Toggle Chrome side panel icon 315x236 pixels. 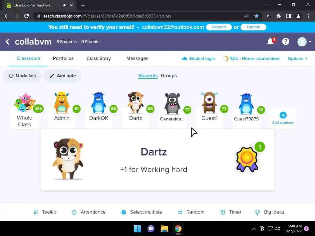[289, 16]
